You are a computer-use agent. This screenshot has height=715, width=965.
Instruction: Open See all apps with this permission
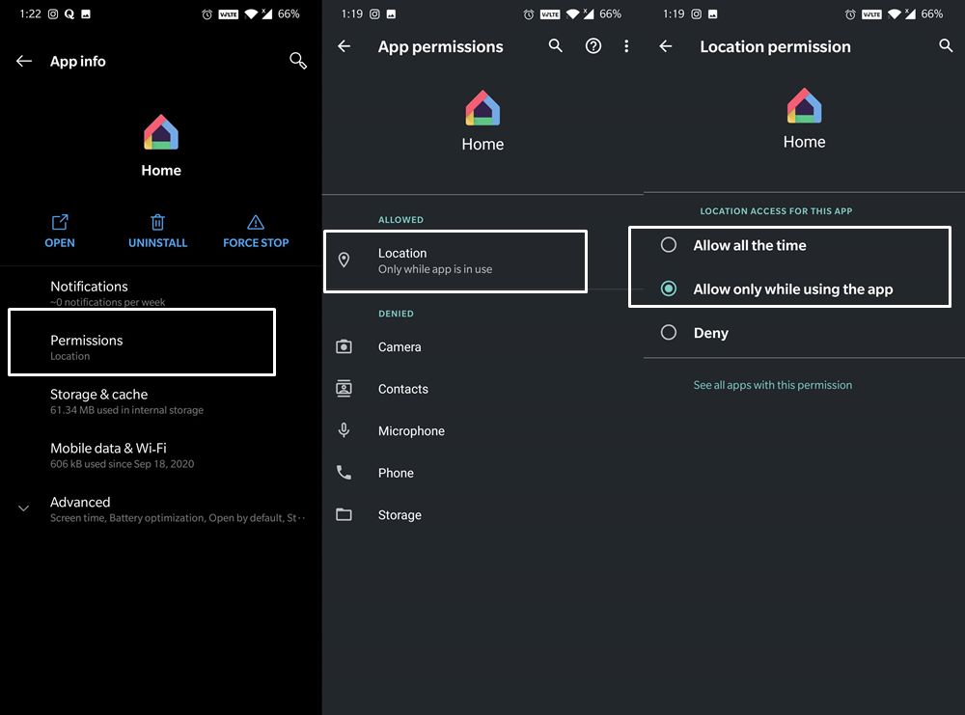773,385
